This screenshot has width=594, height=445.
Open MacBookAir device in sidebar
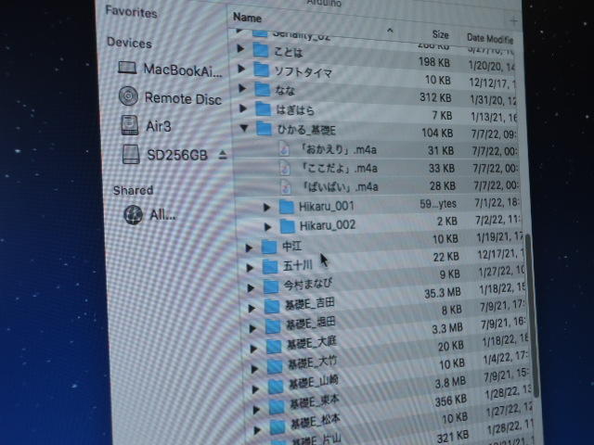click(x=169, y=70)
